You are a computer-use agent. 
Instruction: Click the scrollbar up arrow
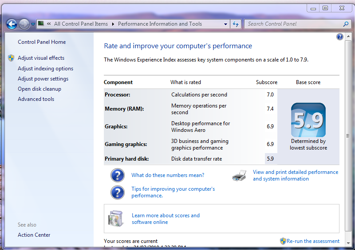pos(348,36)
